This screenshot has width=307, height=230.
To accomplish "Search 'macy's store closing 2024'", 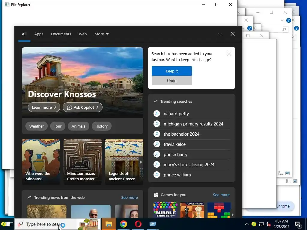I will pos(192,164).
